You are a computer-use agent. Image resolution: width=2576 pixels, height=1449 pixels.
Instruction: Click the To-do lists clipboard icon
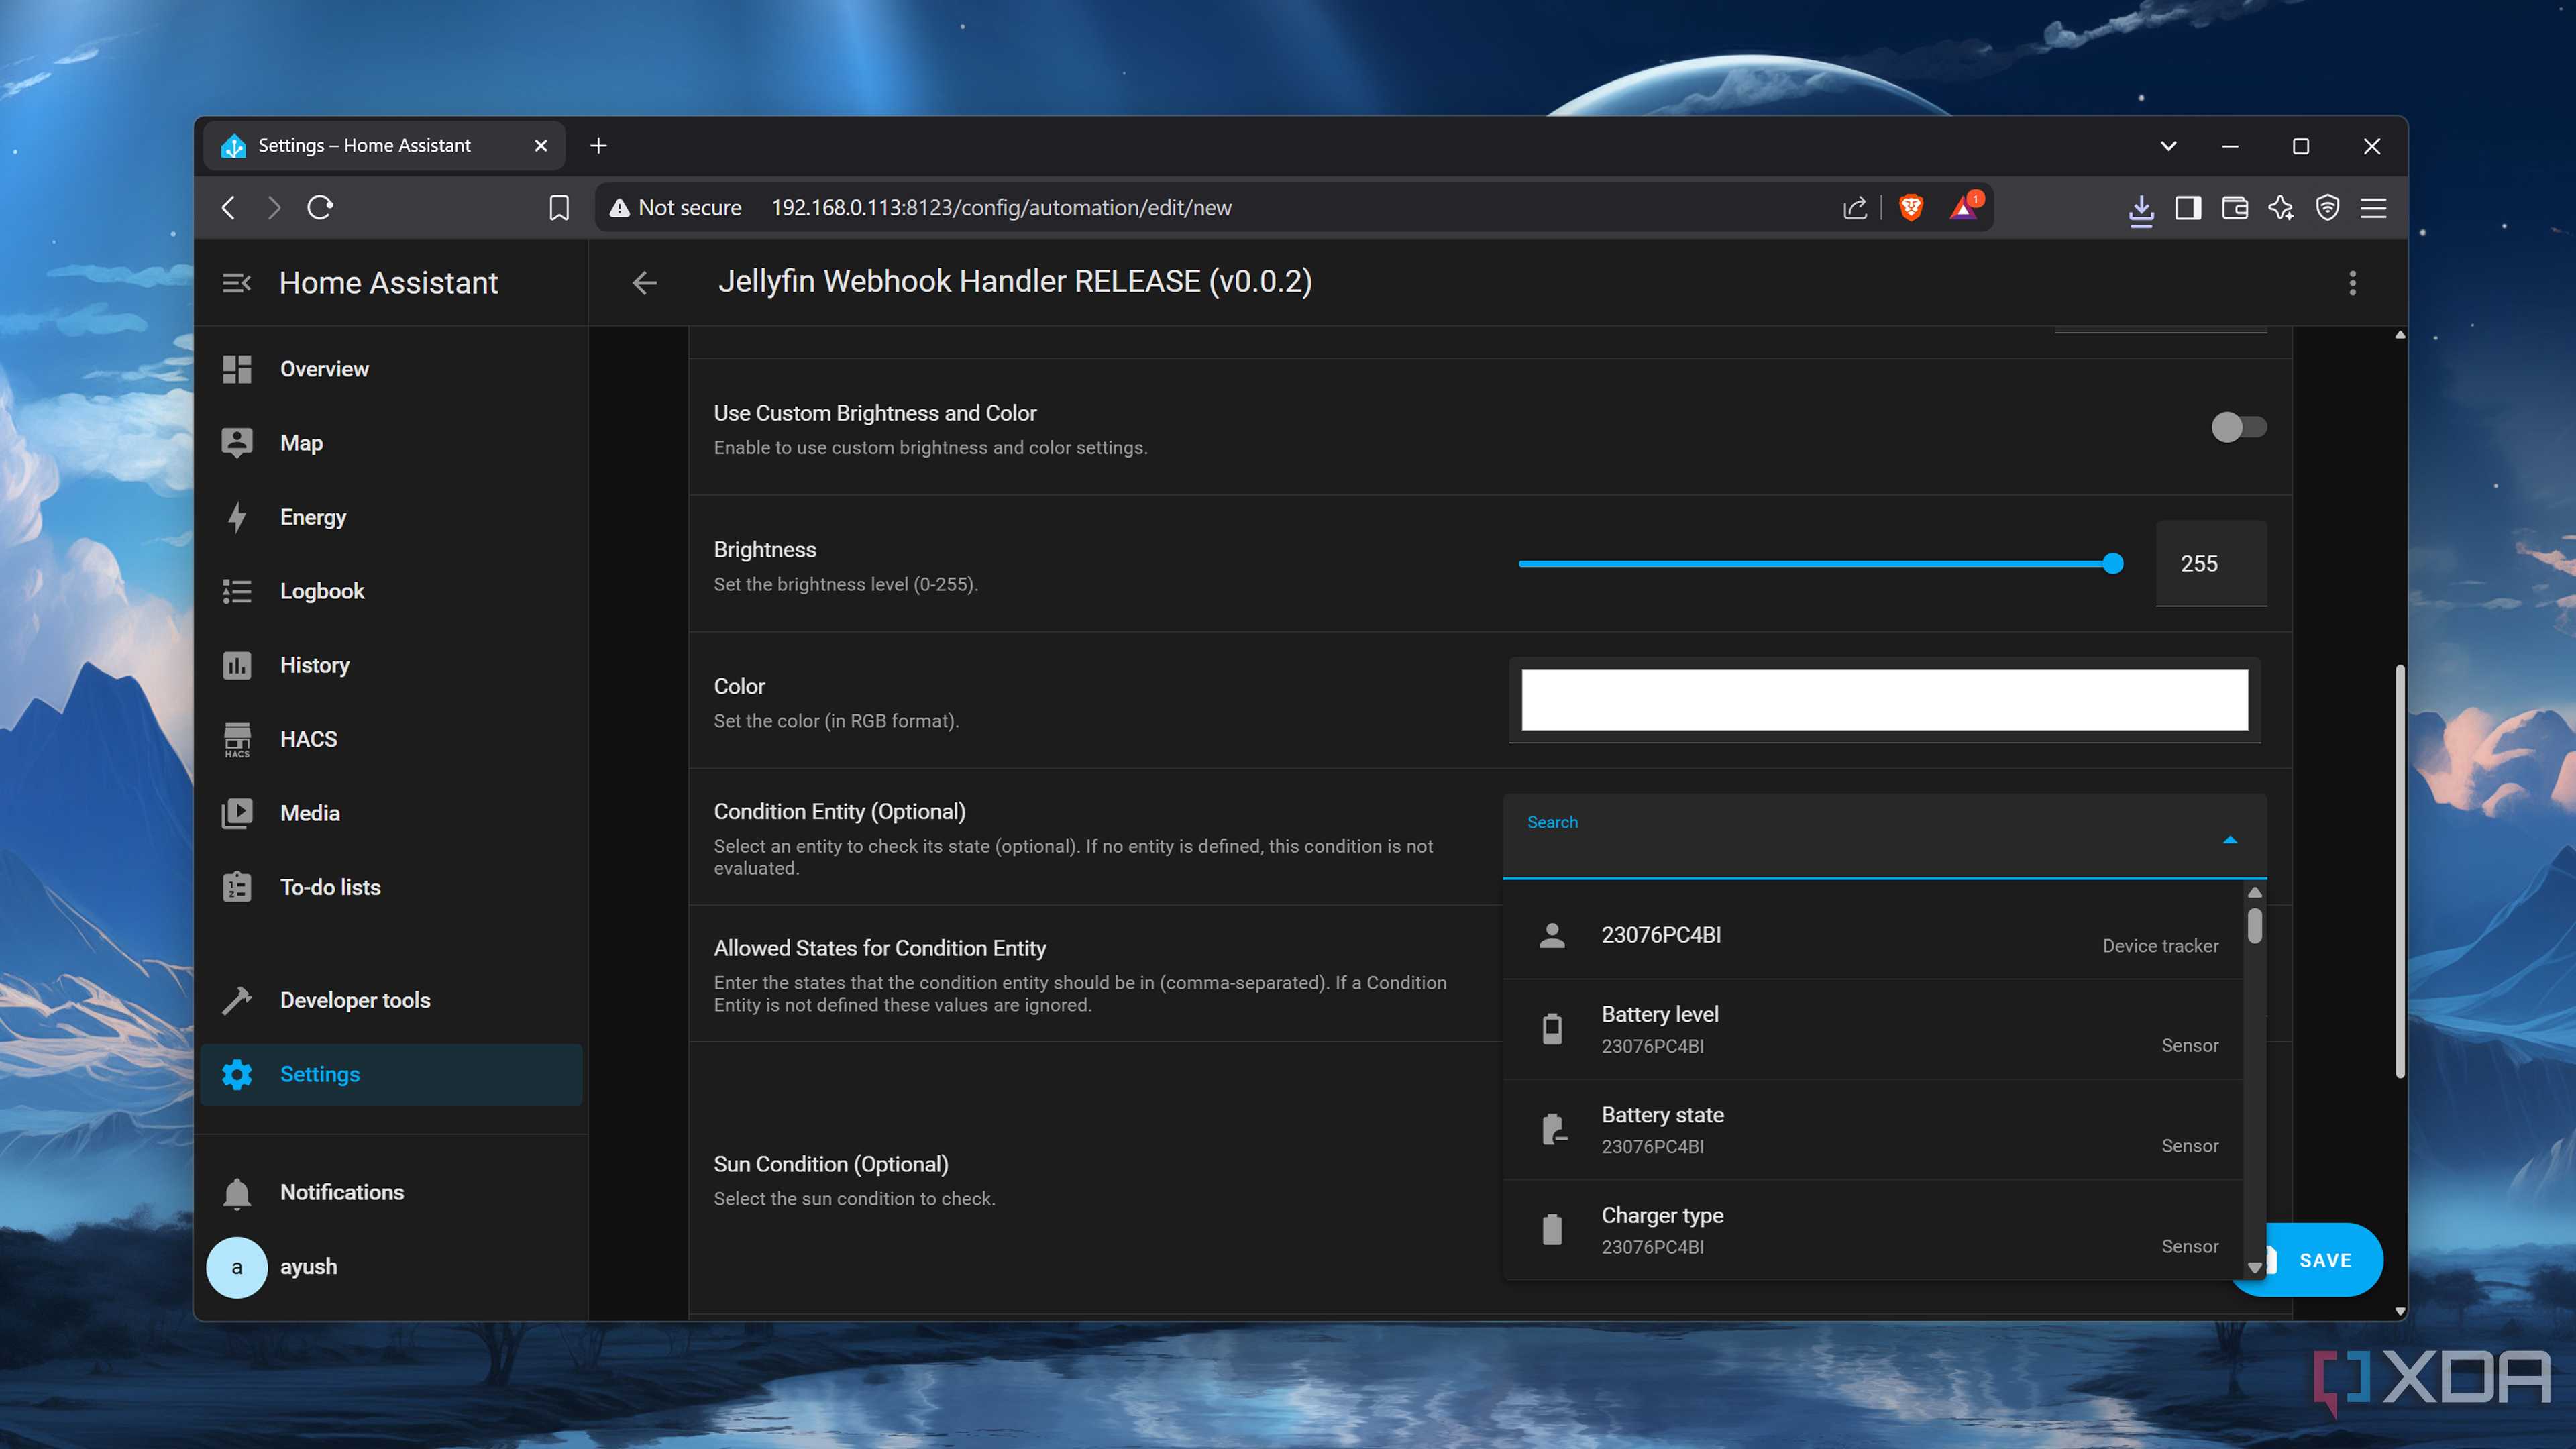click(x=237, y=887)
